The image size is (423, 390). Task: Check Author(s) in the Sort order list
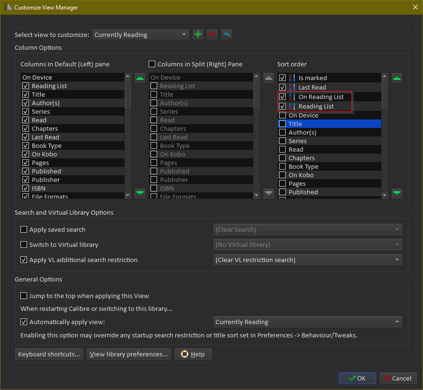(282, 132)
